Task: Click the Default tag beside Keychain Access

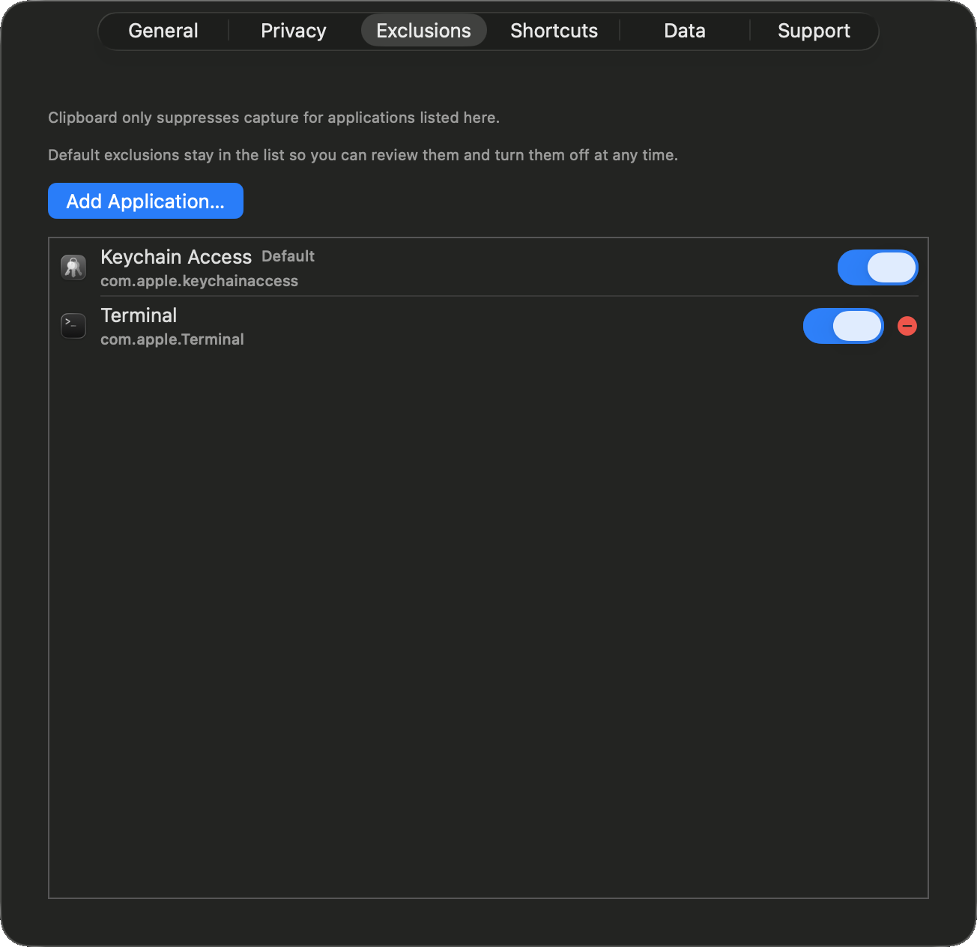Action: (288, 256)
